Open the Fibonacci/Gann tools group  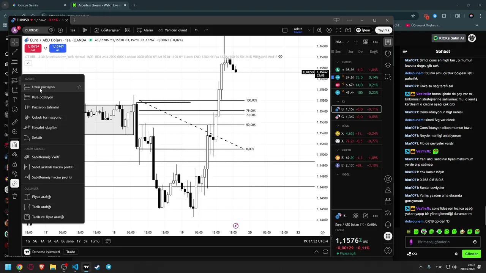click(14, 61)
